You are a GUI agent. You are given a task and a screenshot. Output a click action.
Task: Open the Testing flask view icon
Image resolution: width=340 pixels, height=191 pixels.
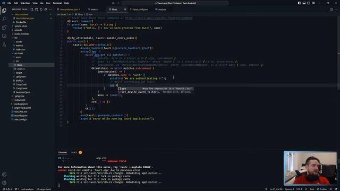click(4, 45)
